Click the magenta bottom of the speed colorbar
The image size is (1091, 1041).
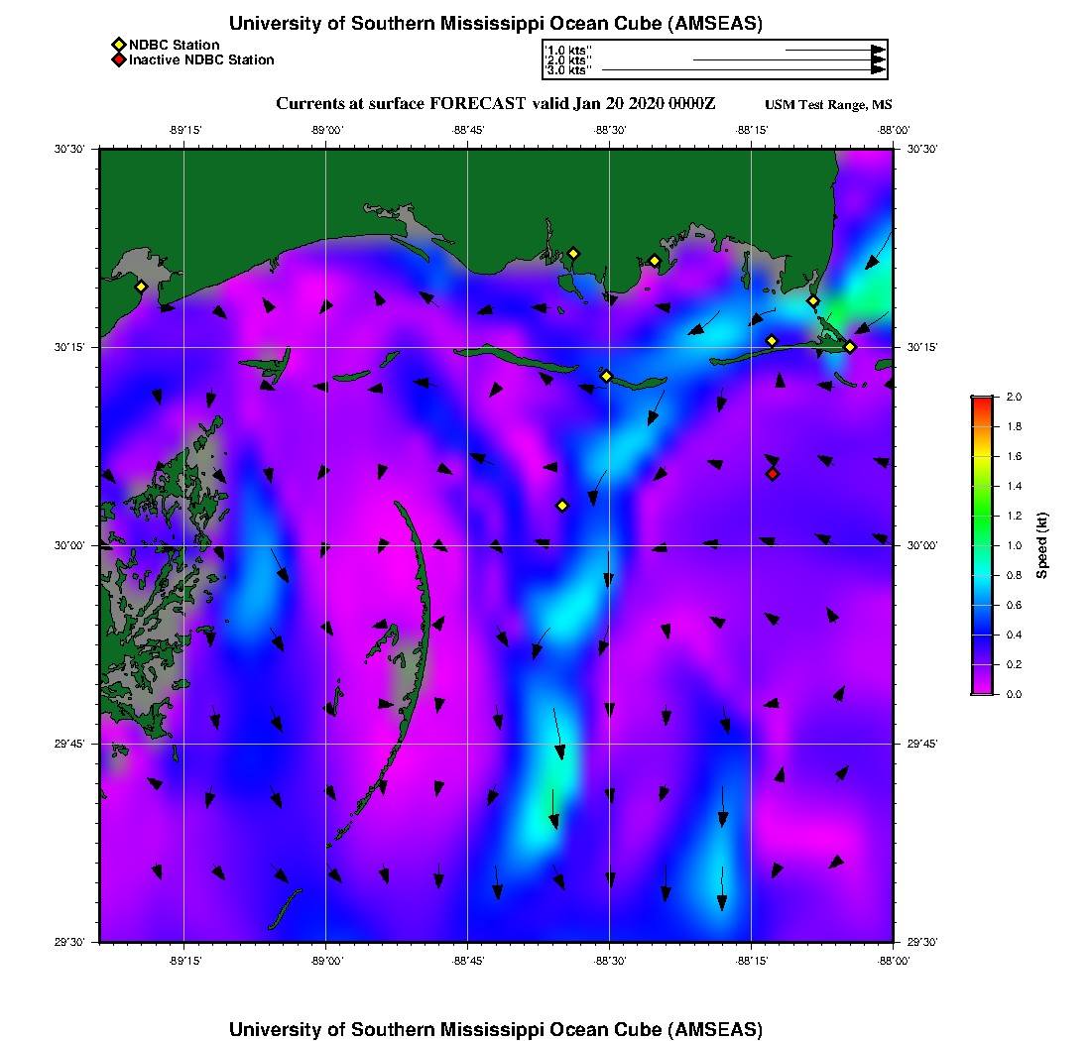(981, 689)
